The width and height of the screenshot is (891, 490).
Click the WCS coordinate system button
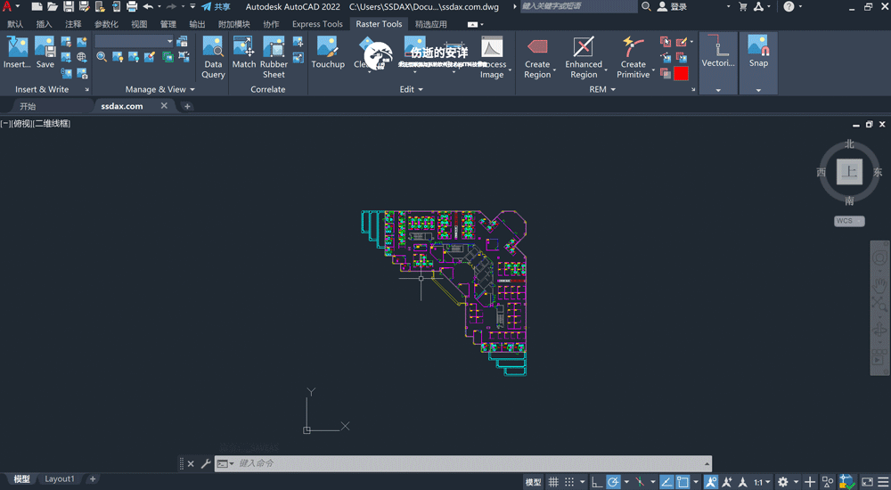point(849,221)
